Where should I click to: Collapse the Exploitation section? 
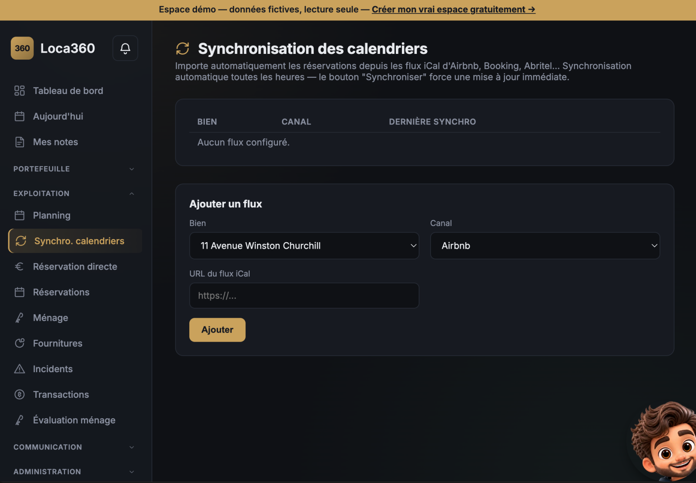[74, 193]
